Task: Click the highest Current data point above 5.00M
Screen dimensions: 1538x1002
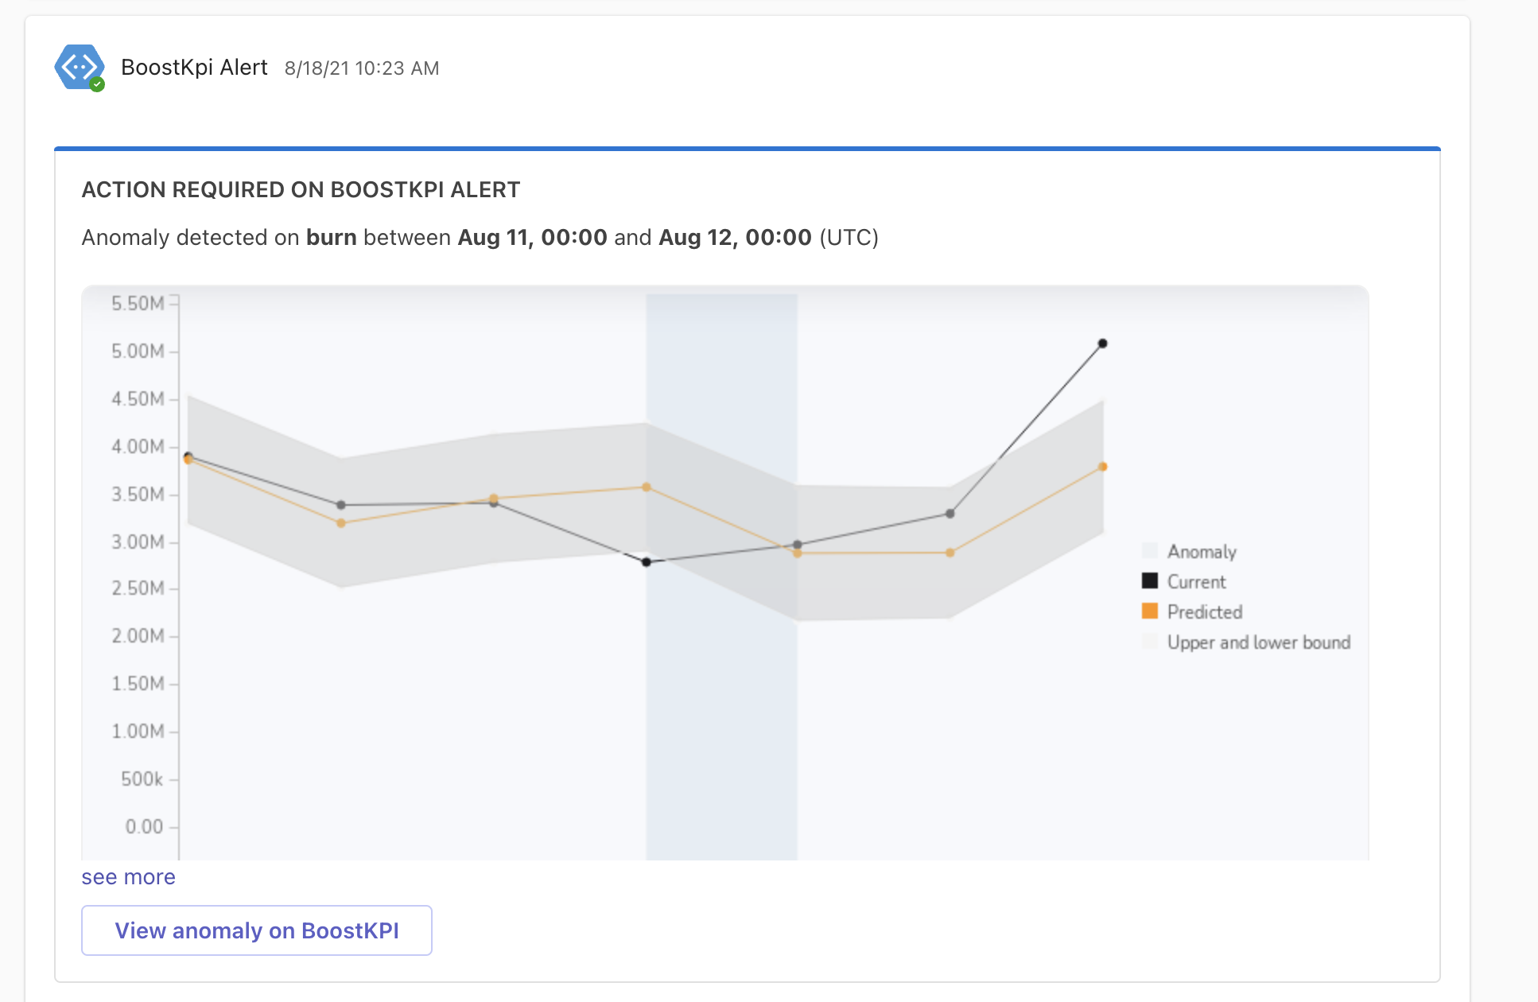Action: tap(1102, 344)
